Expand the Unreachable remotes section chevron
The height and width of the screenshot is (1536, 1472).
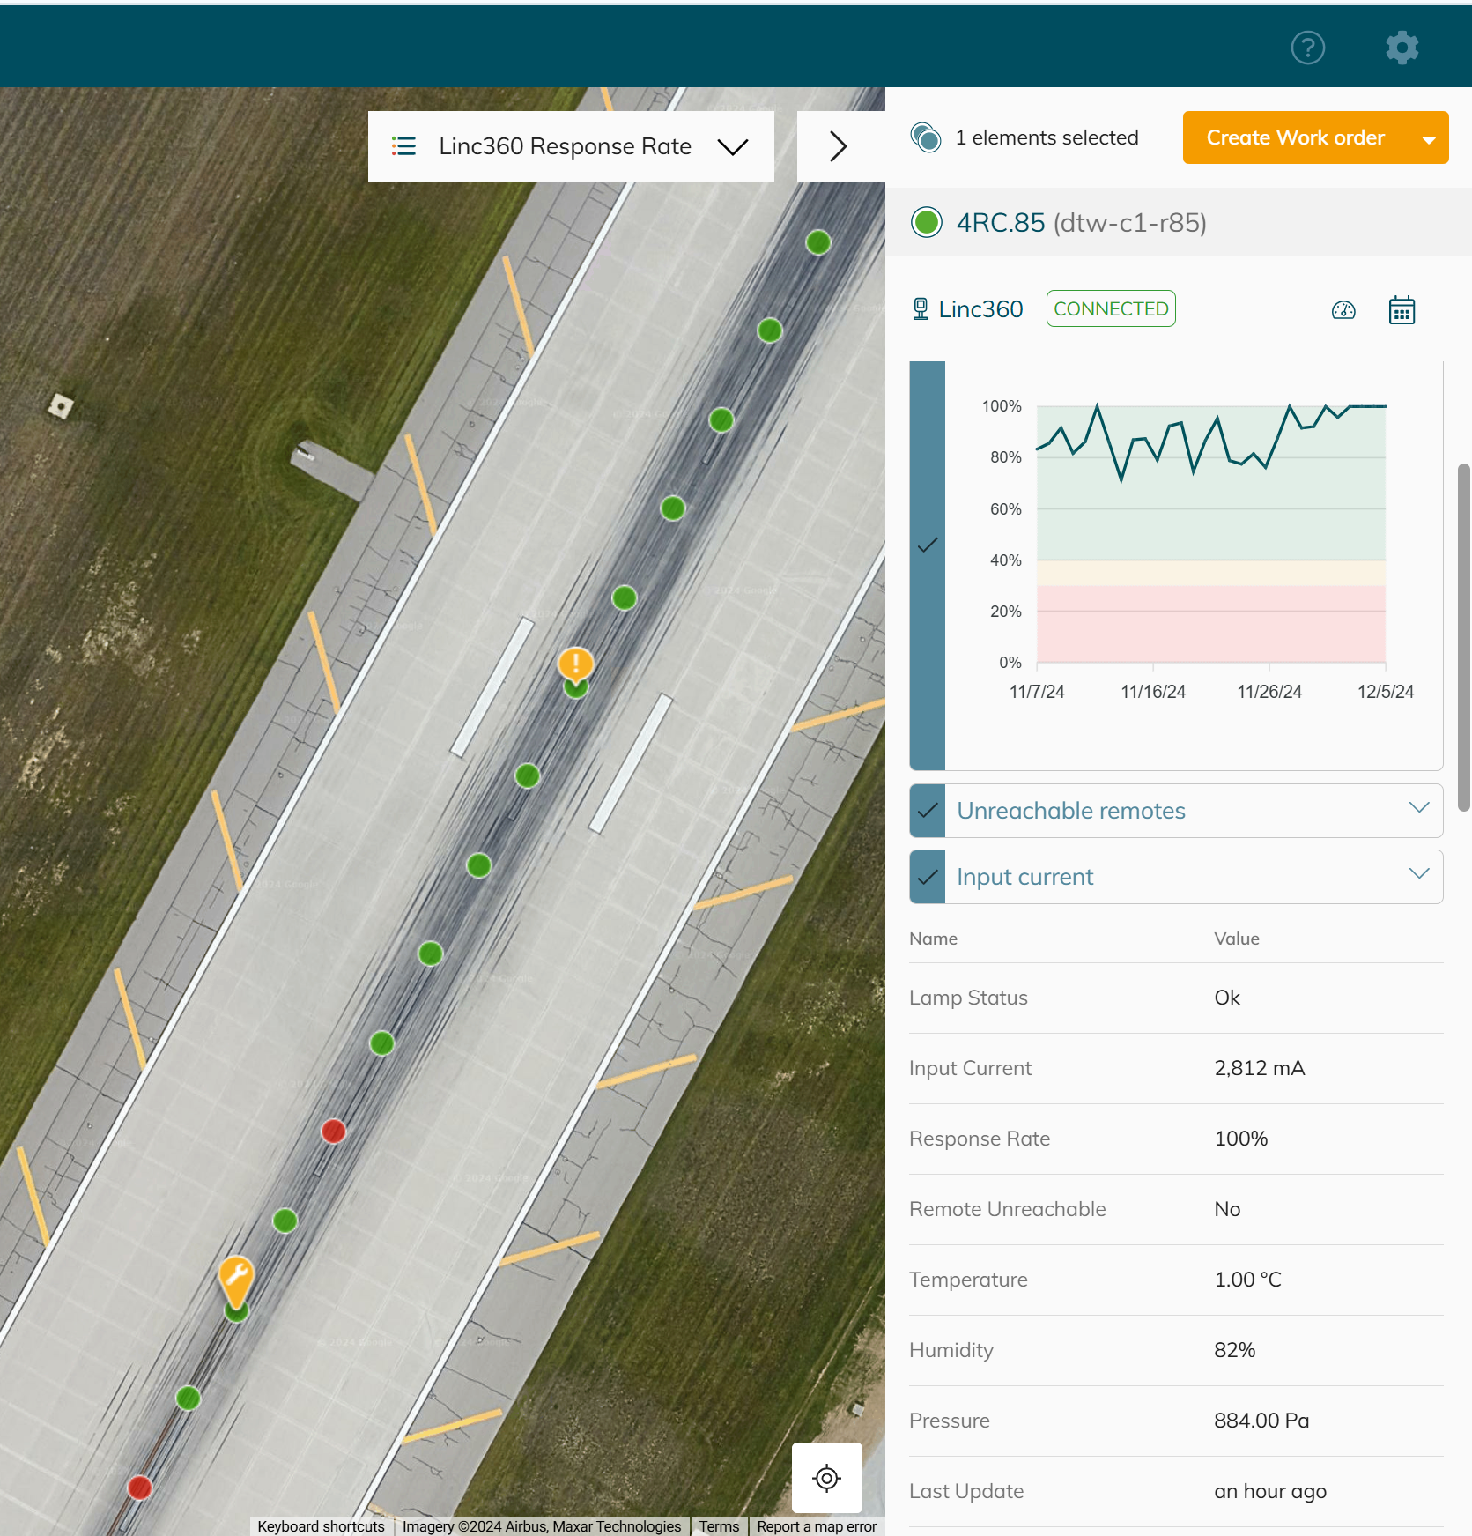point(1418,808)
